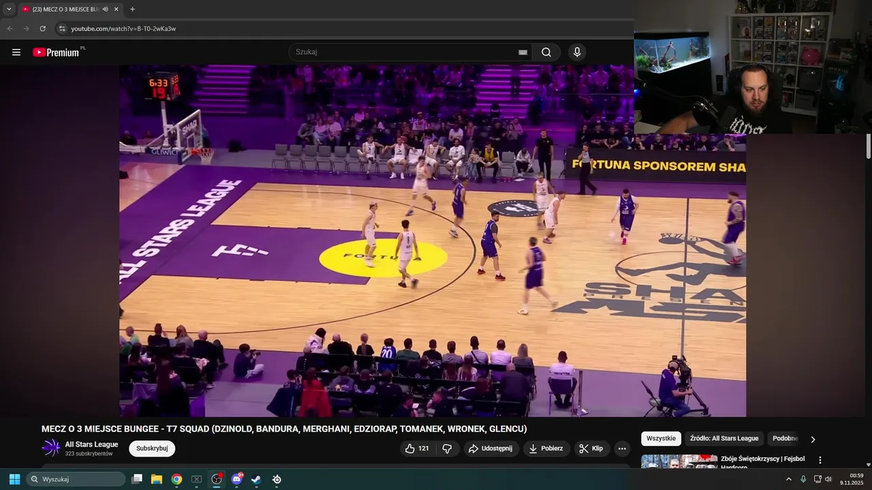The width and height of the screenshot is (872, 490).
Task: Click the youtube.com address bar URL
Action: point(123,29)
